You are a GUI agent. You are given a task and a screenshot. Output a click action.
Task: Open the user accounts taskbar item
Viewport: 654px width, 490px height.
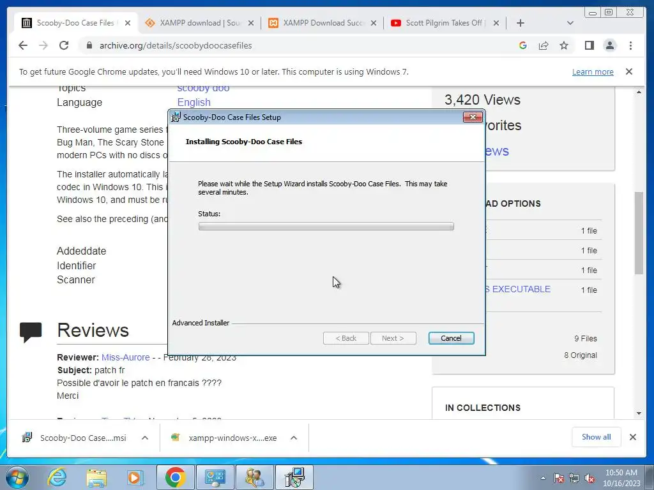(254, 477)
